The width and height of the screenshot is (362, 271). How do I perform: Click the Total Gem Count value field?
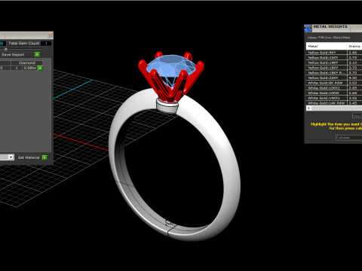(46, 44)
